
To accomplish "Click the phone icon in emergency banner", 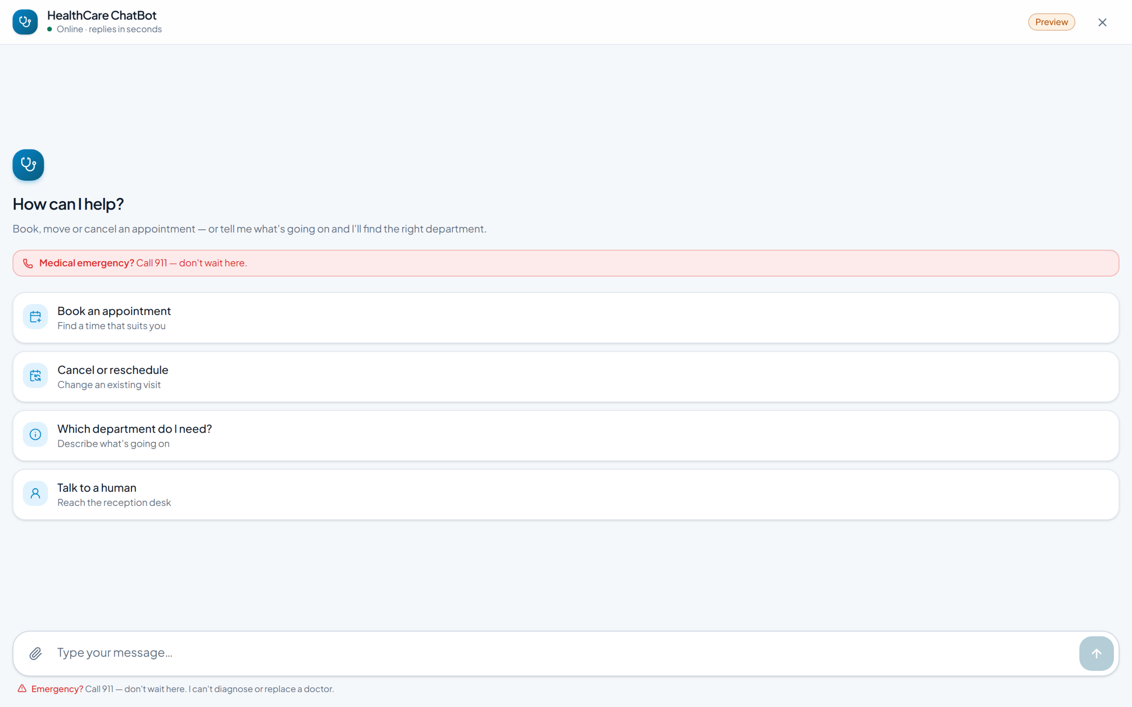I will click(28, 263).
